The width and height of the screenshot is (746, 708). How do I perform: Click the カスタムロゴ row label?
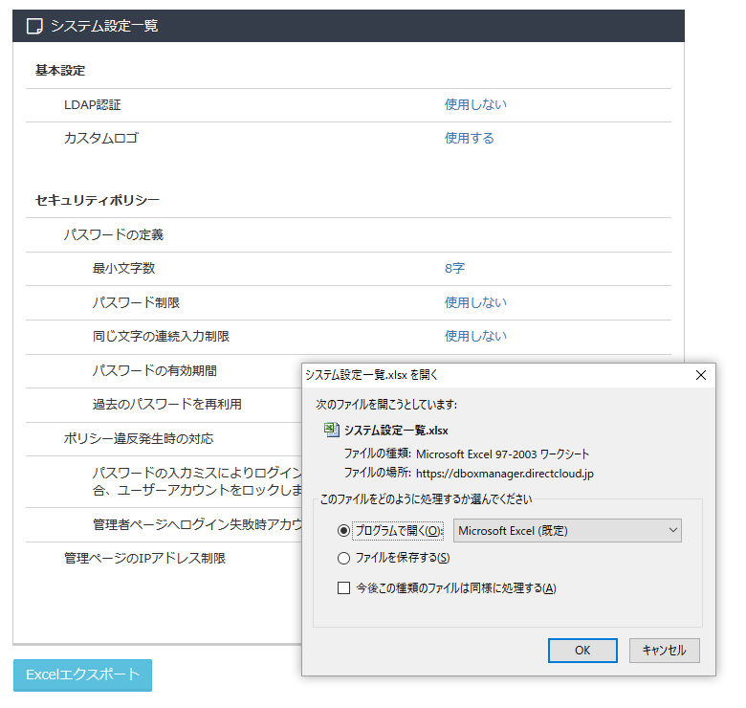(100, 139)
